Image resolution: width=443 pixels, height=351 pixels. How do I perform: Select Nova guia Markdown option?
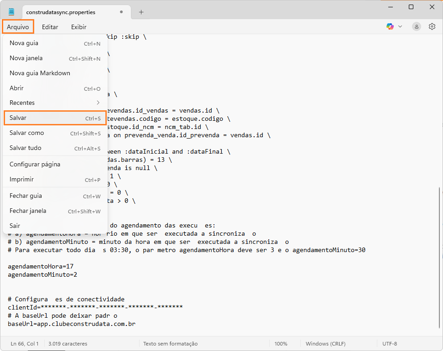point(55,73)
